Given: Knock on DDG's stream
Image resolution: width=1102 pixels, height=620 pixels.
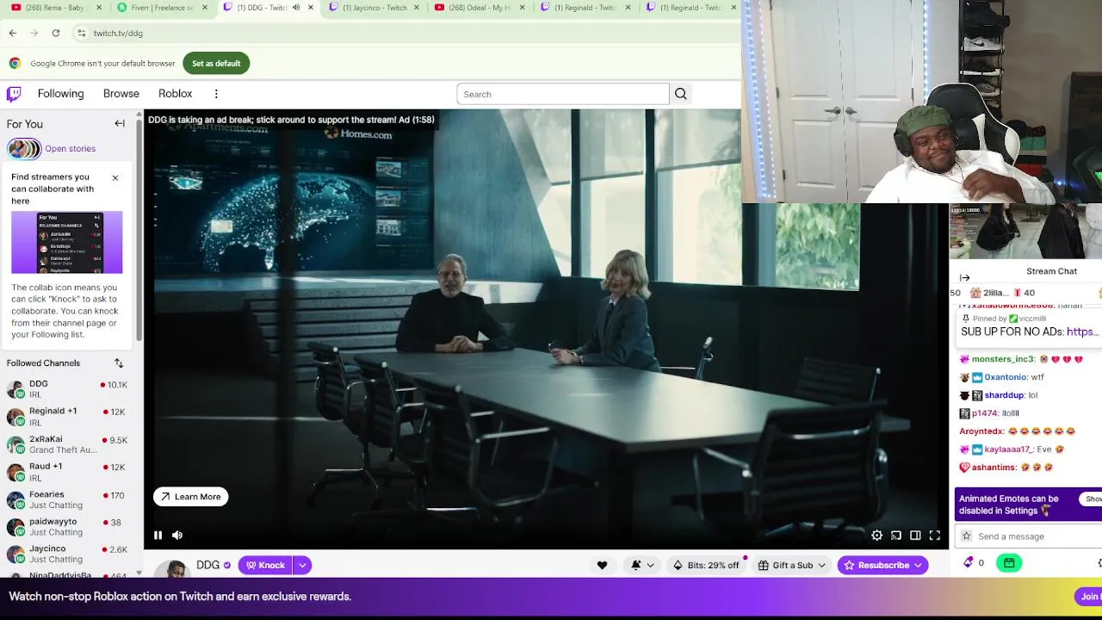Looking at the screenshot, I should (266, 566).
